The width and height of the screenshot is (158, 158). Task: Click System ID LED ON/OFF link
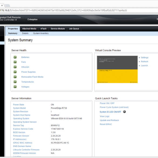pyautogui.click(x=110, y=112)
